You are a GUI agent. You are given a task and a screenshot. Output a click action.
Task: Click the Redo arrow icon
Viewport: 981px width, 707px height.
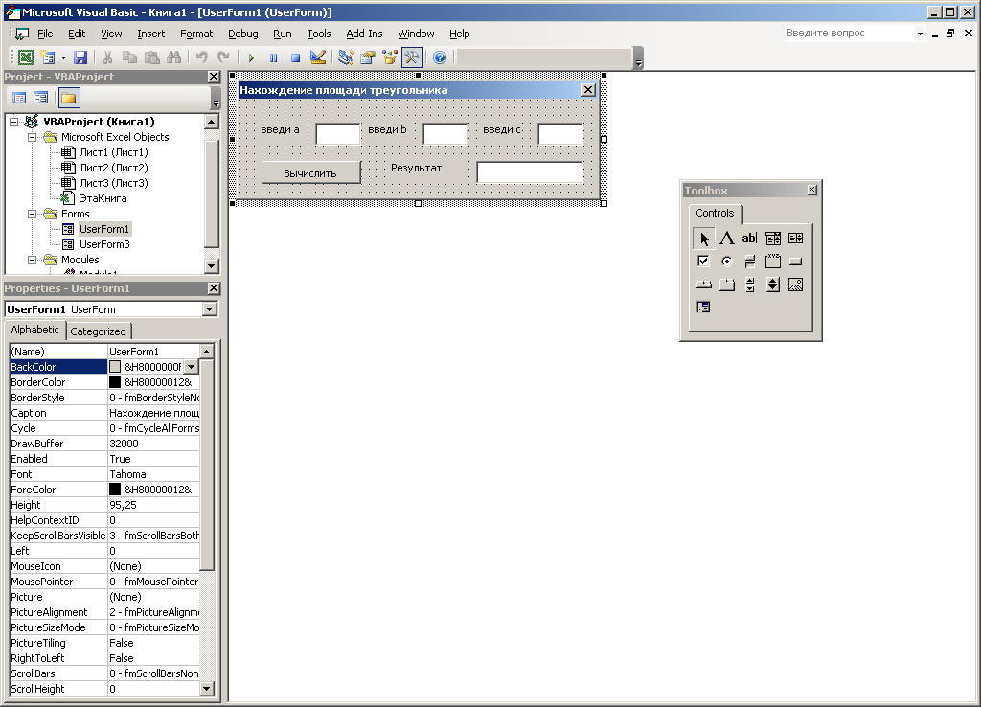pos(223,57)
